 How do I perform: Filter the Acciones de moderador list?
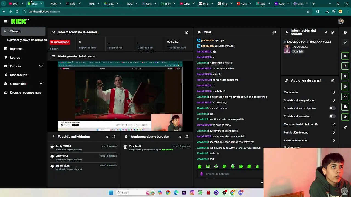coord(180,137)
